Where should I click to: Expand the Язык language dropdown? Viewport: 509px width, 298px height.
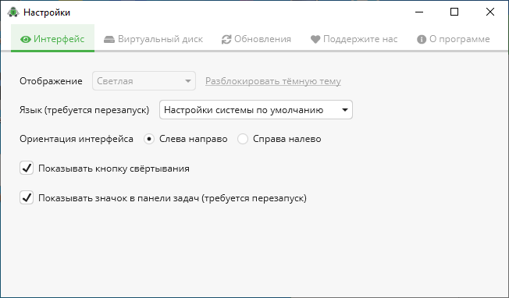point(256,109)
